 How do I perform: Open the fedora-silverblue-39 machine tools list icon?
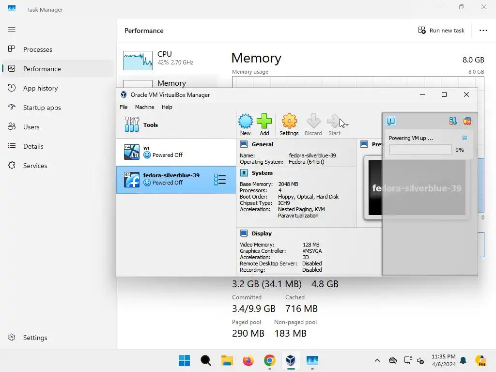pyautogui.click(x=220, y=179)
